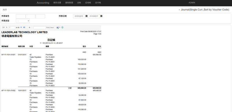Viewport: 232px width, 112px height.
Task: Expand export format dropdown arrow
Action: point(60,27)
